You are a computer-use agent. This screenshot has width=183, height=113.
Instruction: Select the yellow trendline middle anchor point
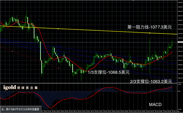coord(58,29)
